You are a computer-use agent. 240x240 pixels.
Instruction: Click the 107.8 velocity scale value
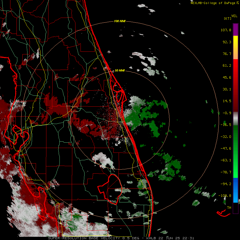[226, 30]
